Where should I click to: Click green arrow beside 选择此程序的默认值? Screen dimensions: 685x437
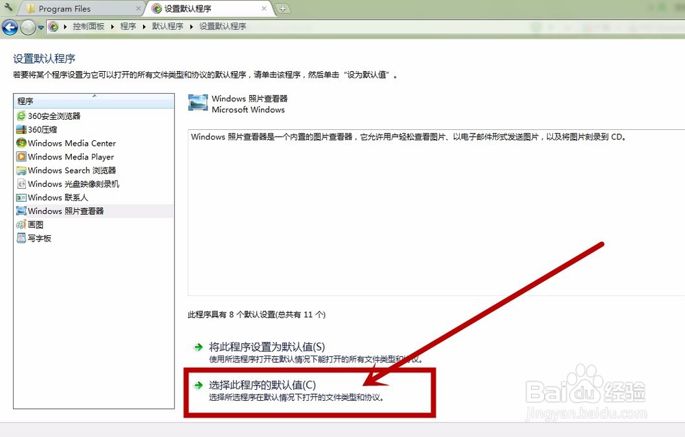click(x=199, y=385)
